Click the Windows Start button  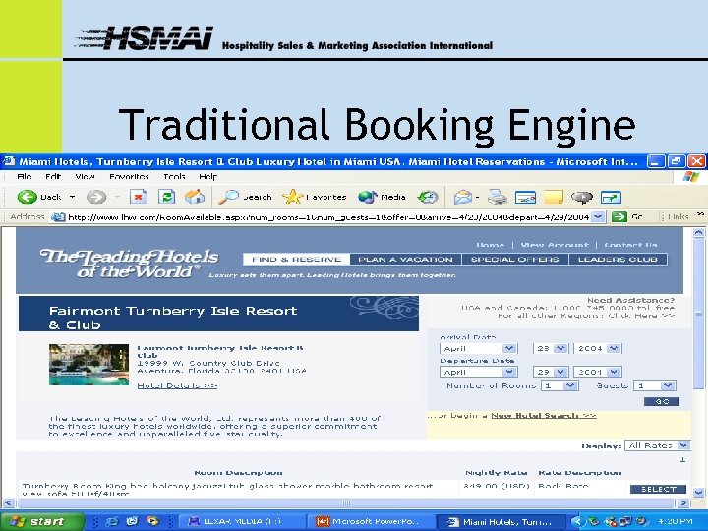41,521
